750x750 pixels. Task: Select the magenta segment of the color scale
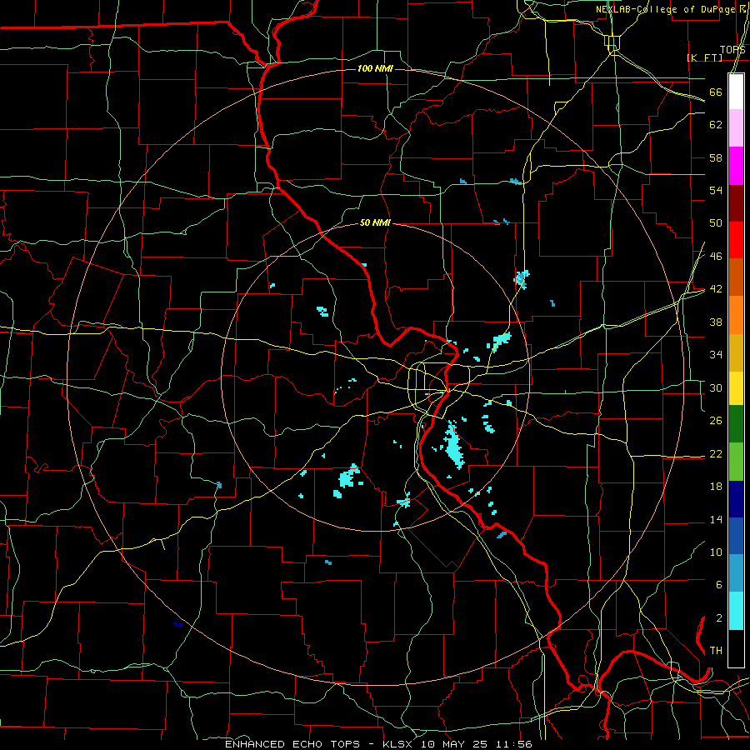[x=736, y=166]
